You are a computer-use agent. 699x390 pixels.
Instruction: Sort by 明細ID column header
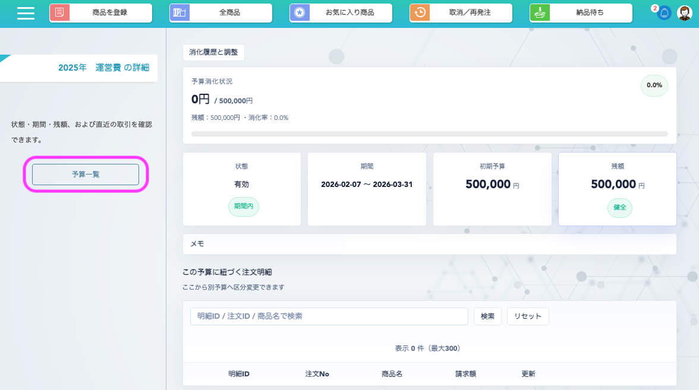pos(238,374)
